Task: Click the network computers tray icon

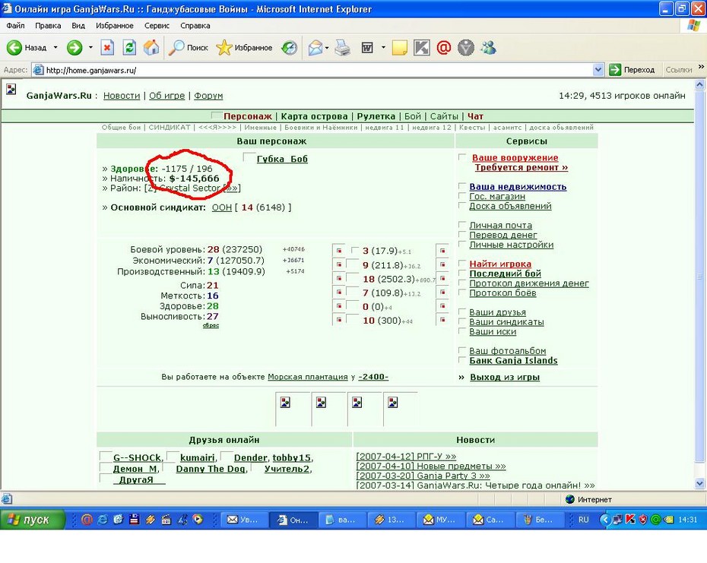Action: click(x=618, y=519)
